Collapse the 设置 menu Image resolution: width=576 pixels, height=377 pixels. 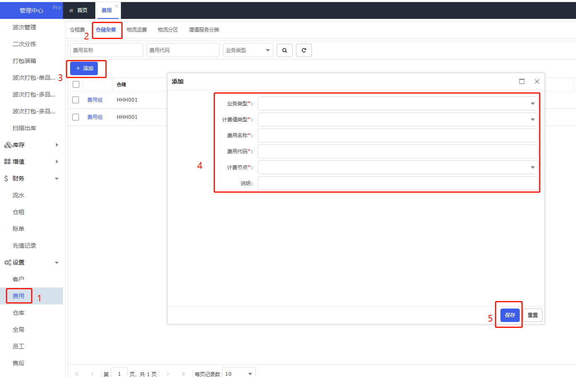(x=57, y=263)
